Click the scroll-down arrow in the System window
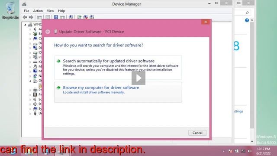Screen dimensions: 277x156 coord(252,141)
